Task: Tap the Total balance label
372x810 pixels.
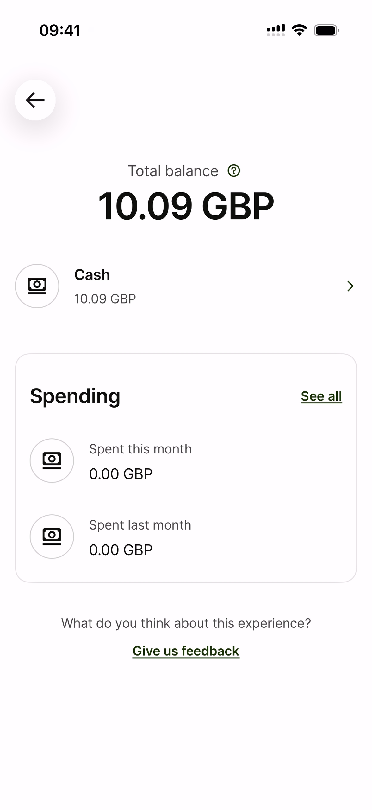Action: coord(173,171)
